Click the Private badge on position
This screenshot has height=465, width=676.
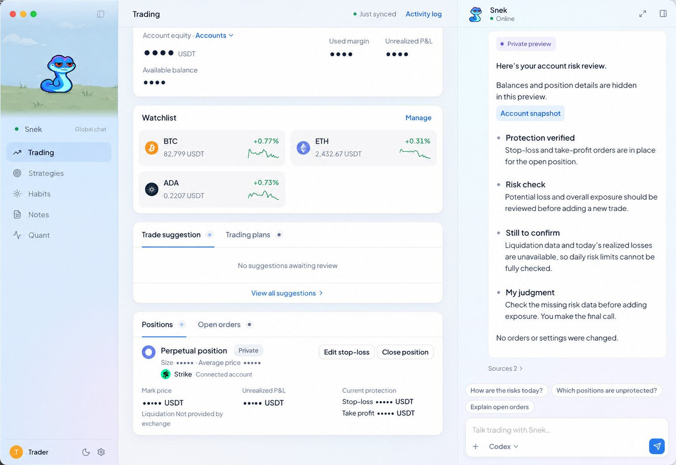pos(248,351)
